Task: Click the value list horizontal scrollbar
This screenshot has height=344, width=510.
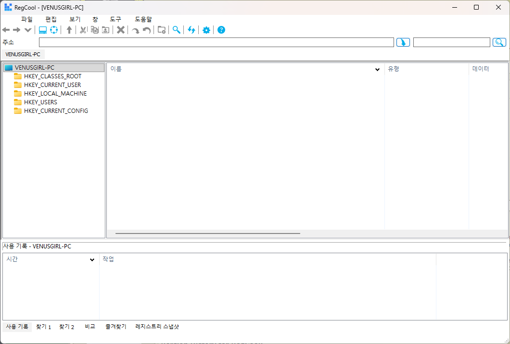Action: pos(207,233)
